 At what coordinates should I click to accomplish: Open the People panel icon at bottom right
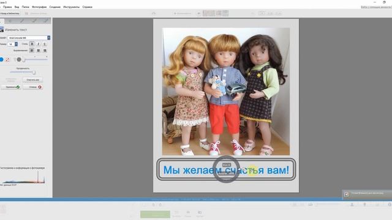[352, 205]
